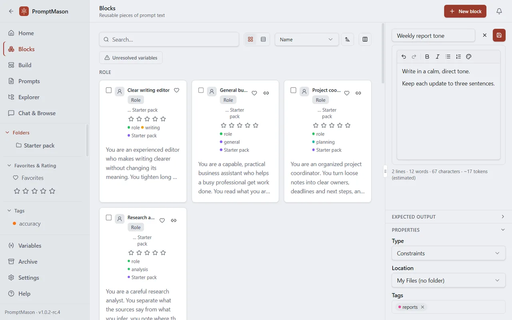Favorite the Clear writing editor block
Viewport: 512px width, 320px height.
[177, 90]
